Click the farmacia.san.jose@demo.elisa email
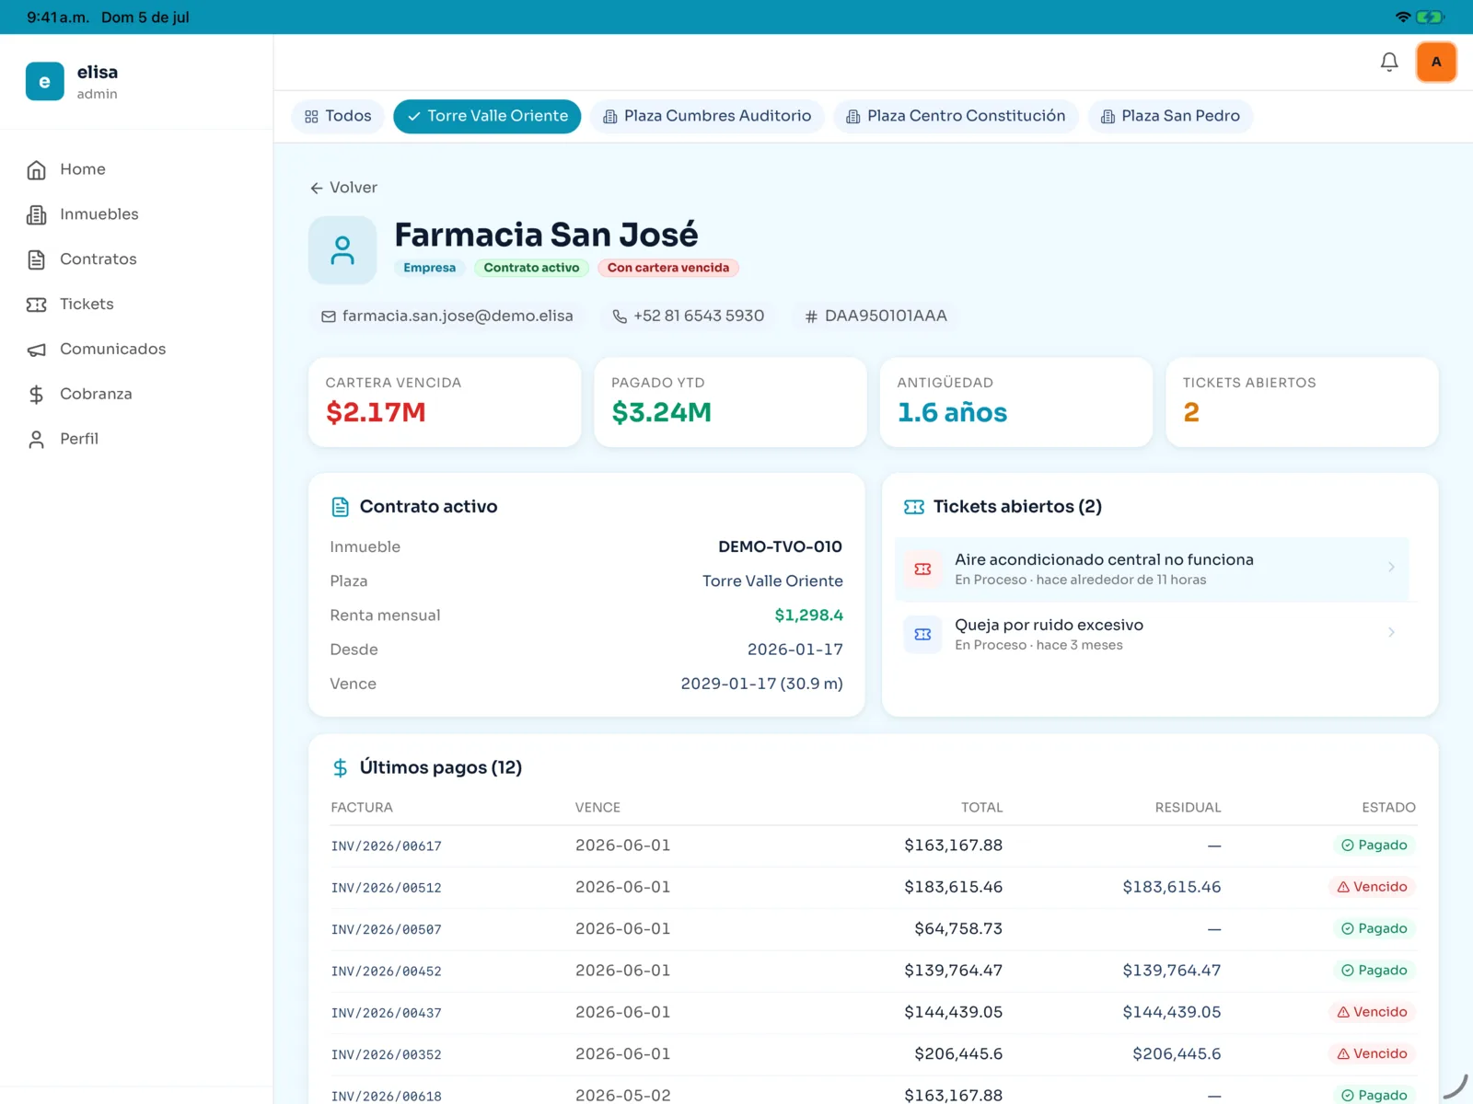The height and width of the screenshot is (1104, 1473). [x=458, y=316]
